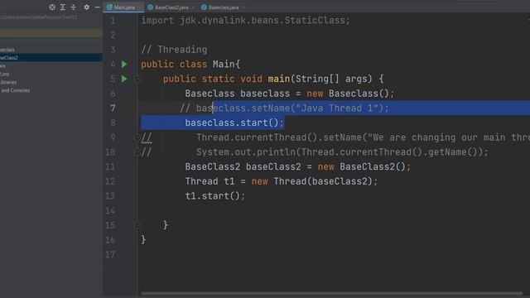Collapse the main method fold marker on line 5
Viewport: 530px width, 298px height.
coord(137,79)
